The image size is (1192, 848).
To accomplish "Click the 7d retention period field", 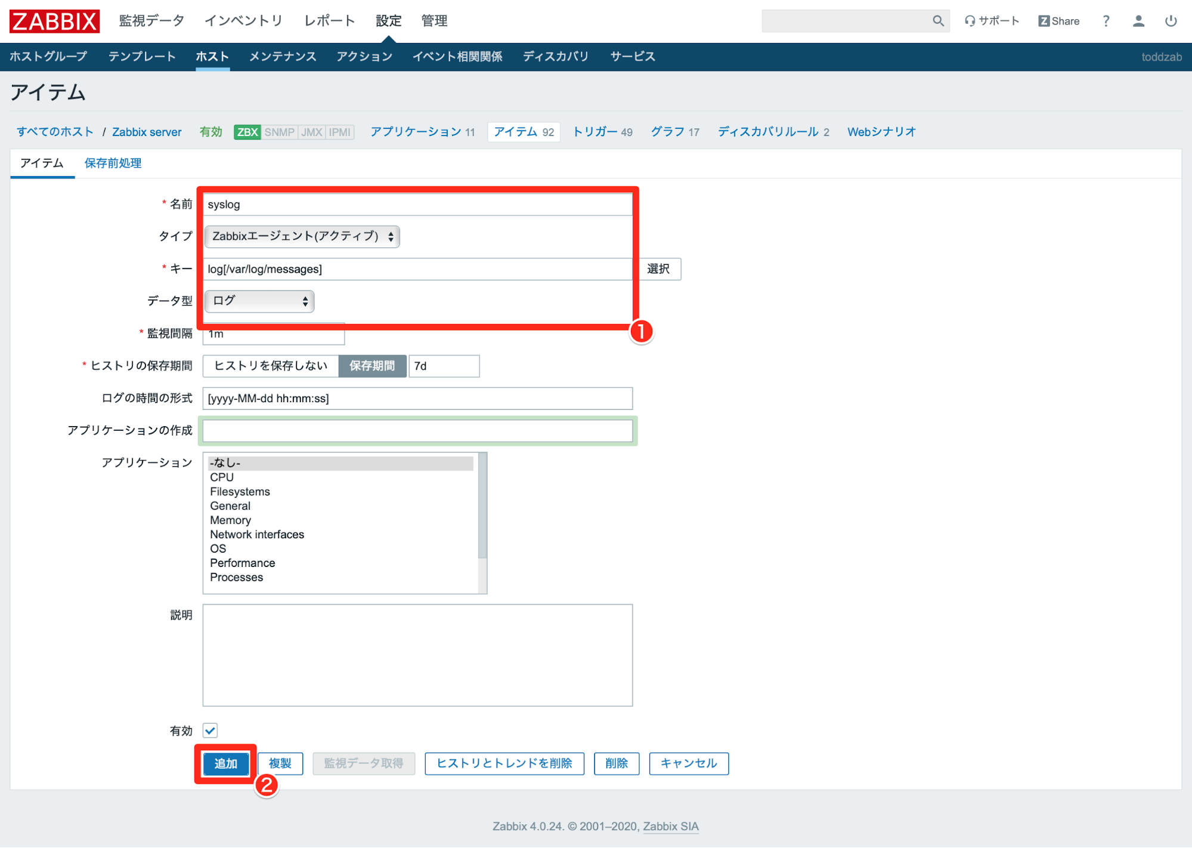I will tap(444, 366).
